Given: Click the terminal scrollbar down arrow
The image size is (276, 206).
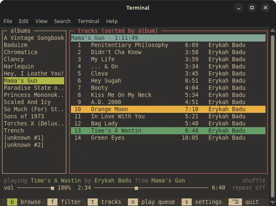Looking at the screenshot, I should pyautogui.click(x=273, y=203).
